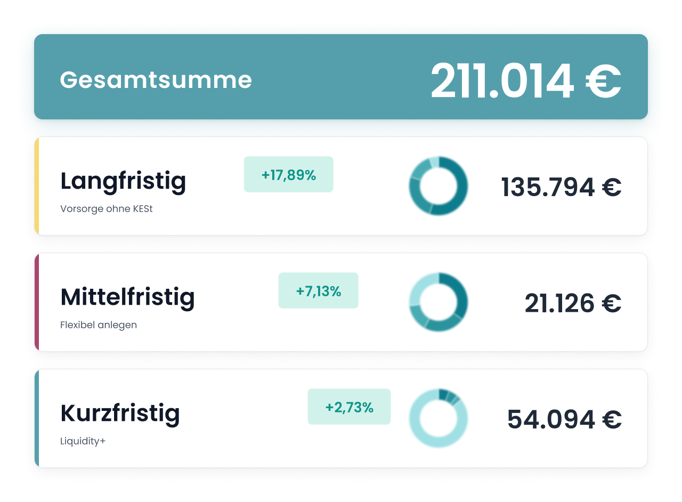Click the Liquidity+ subtitle
Image resolution: width=682 pixels, height=502 pixels.
pos(83,442)
